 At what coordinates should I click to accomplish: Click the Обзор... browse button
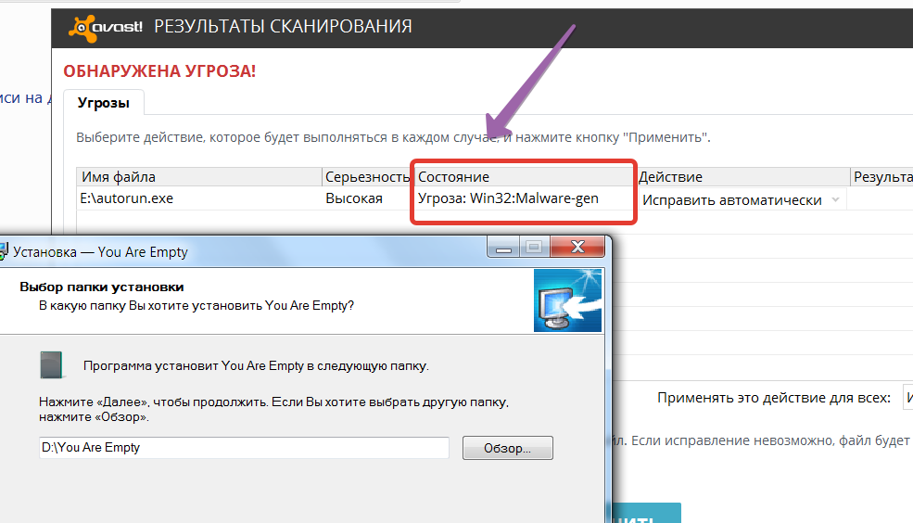508,448
